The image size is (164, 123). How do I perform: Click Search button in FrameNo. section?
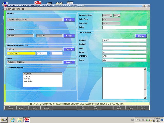(x=69, y=36)
